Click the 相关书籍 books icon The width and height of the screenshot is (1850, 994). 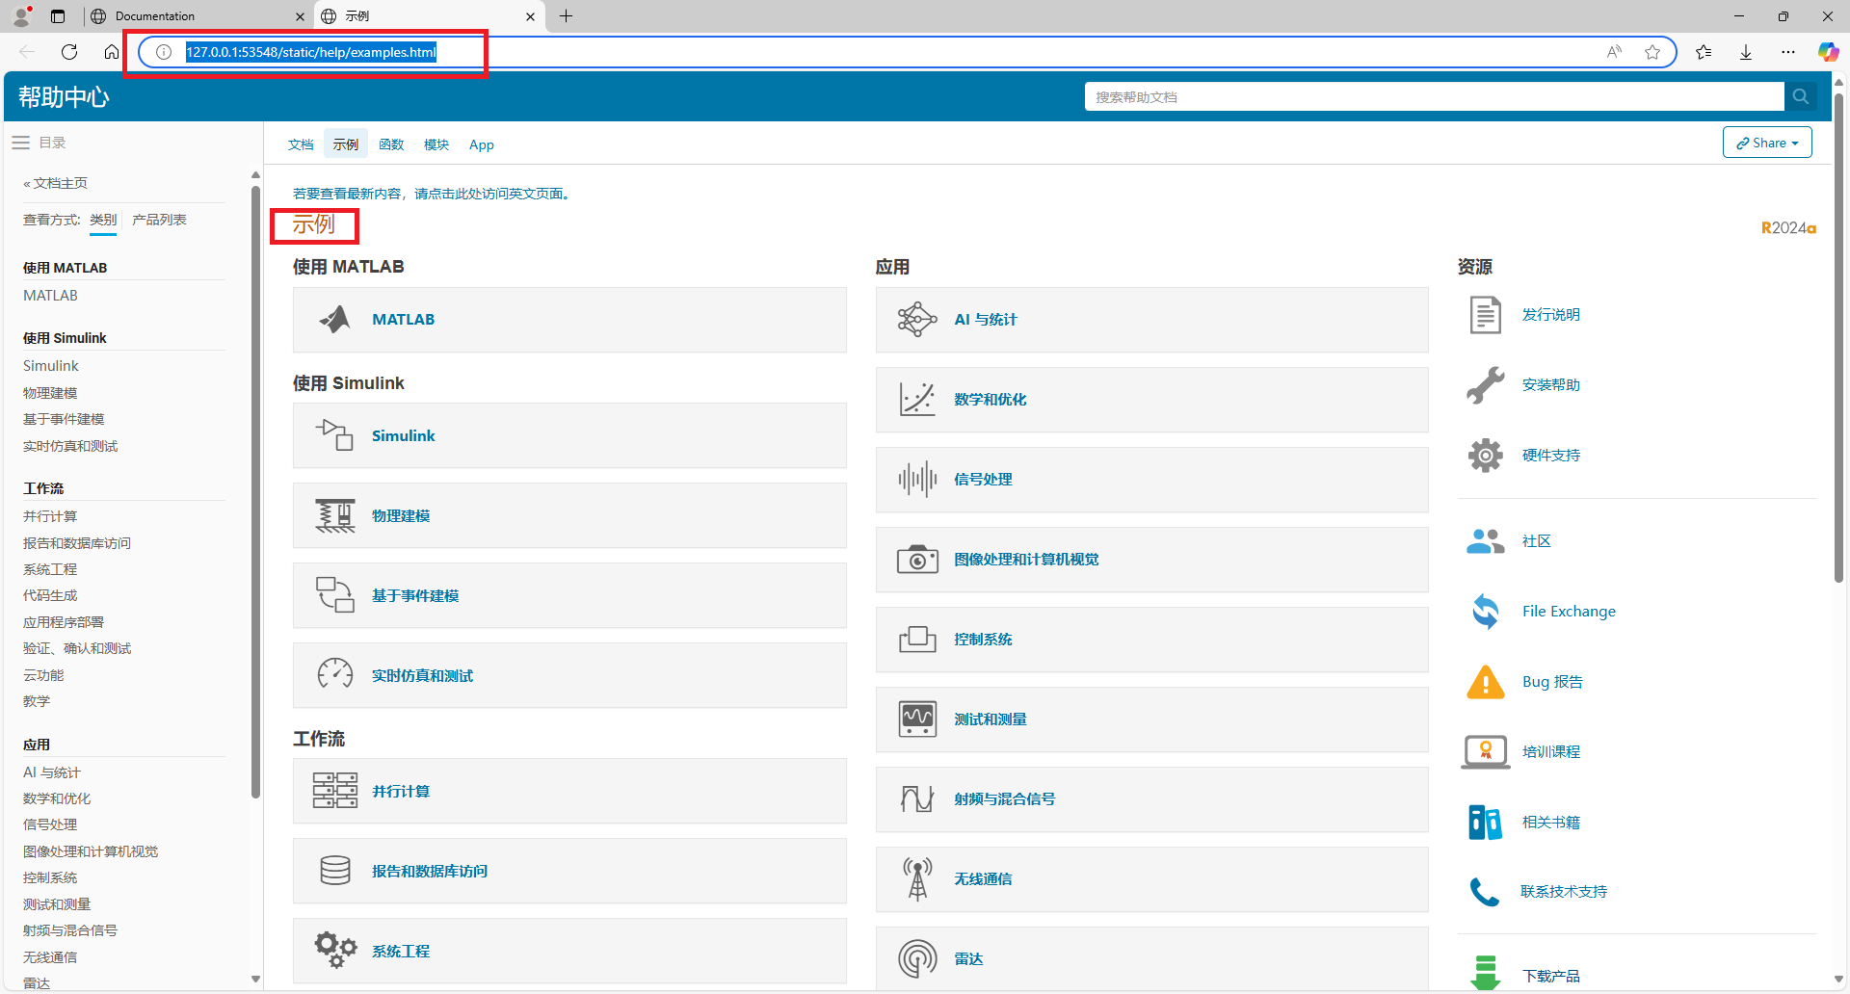(x=1485, y=823)
